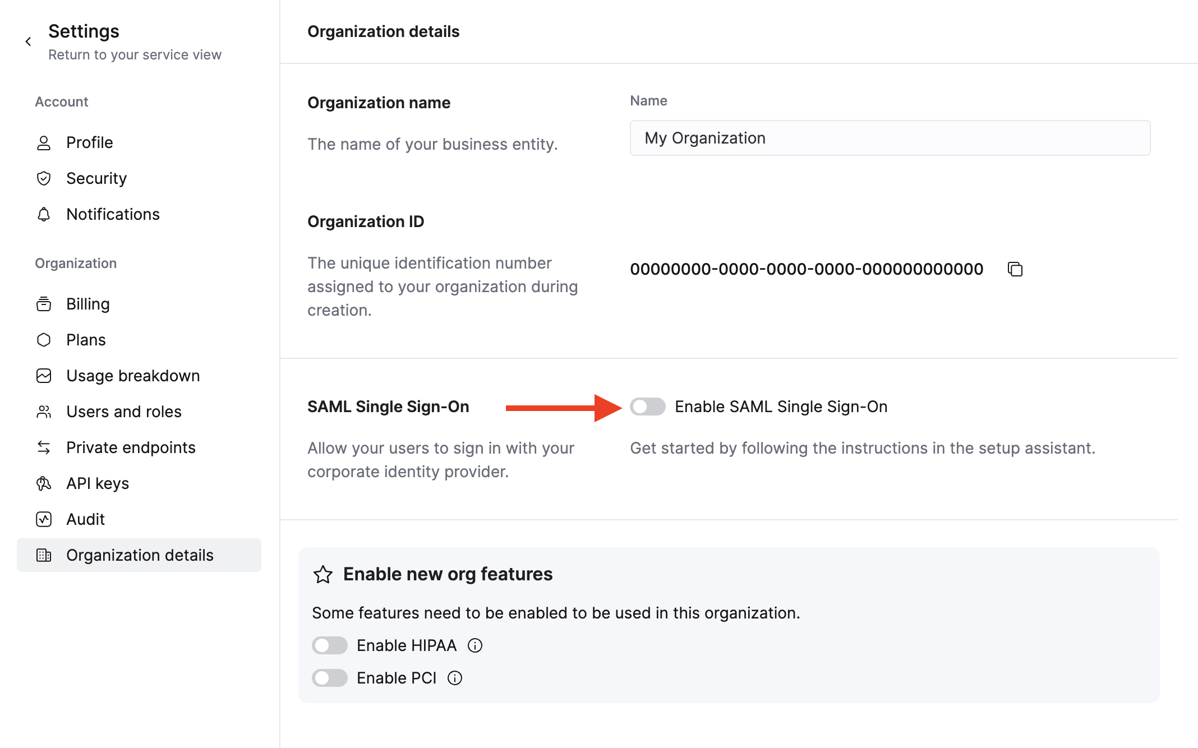
Task: Enable the HIPAA toggle
Action: [x=330, y=645]
